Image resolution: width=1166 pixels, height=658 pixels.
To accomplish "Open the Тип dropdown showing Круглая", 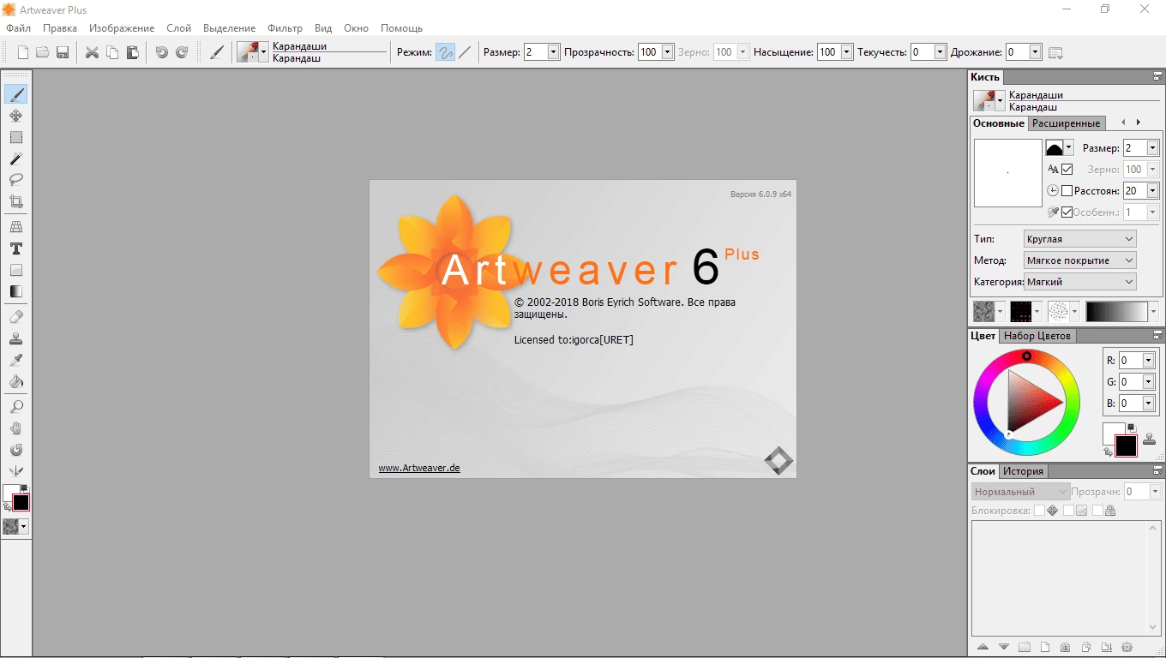I will click(x=1080, y=239).
